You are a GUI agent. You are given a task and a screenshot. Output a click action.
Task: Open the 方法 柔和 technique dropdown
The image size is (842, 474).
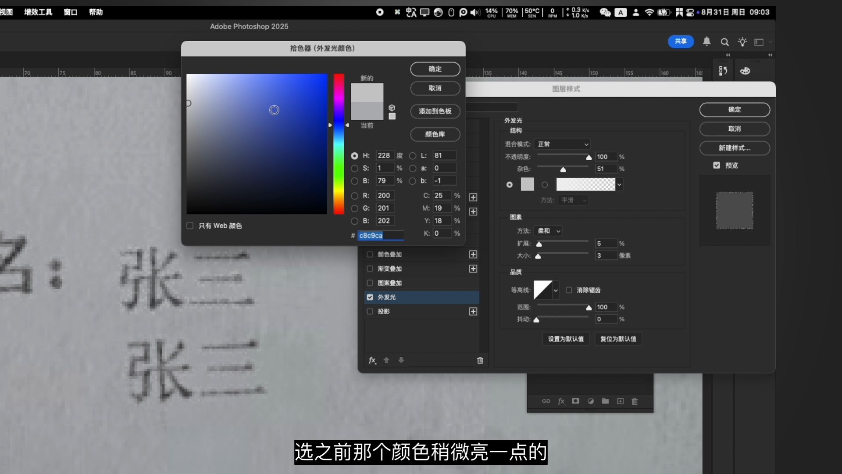[x=549, y=231]
